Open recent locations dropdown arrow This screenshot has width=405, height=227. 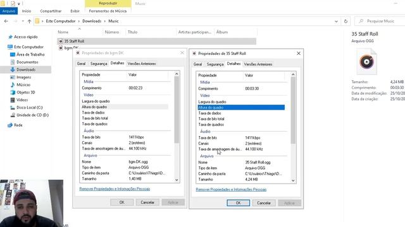click(23, 21)
